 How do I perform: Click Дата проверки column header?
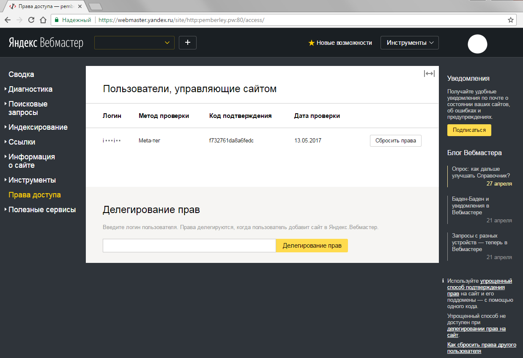(x=317, y=116)
